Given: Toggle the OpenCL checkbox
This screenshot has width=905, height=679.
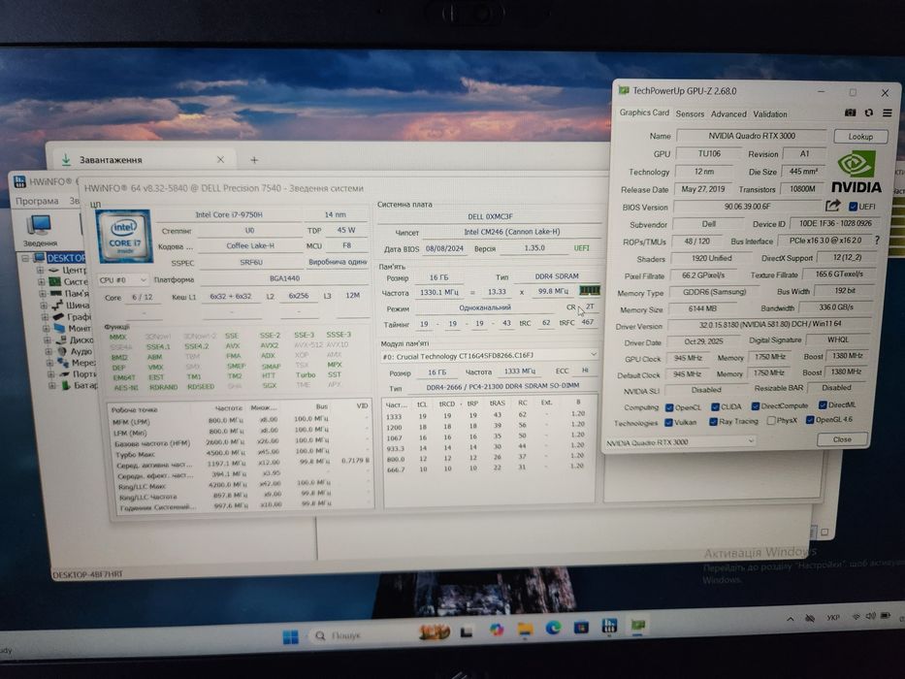Looking at the screenshot, I should coord(669,407).
